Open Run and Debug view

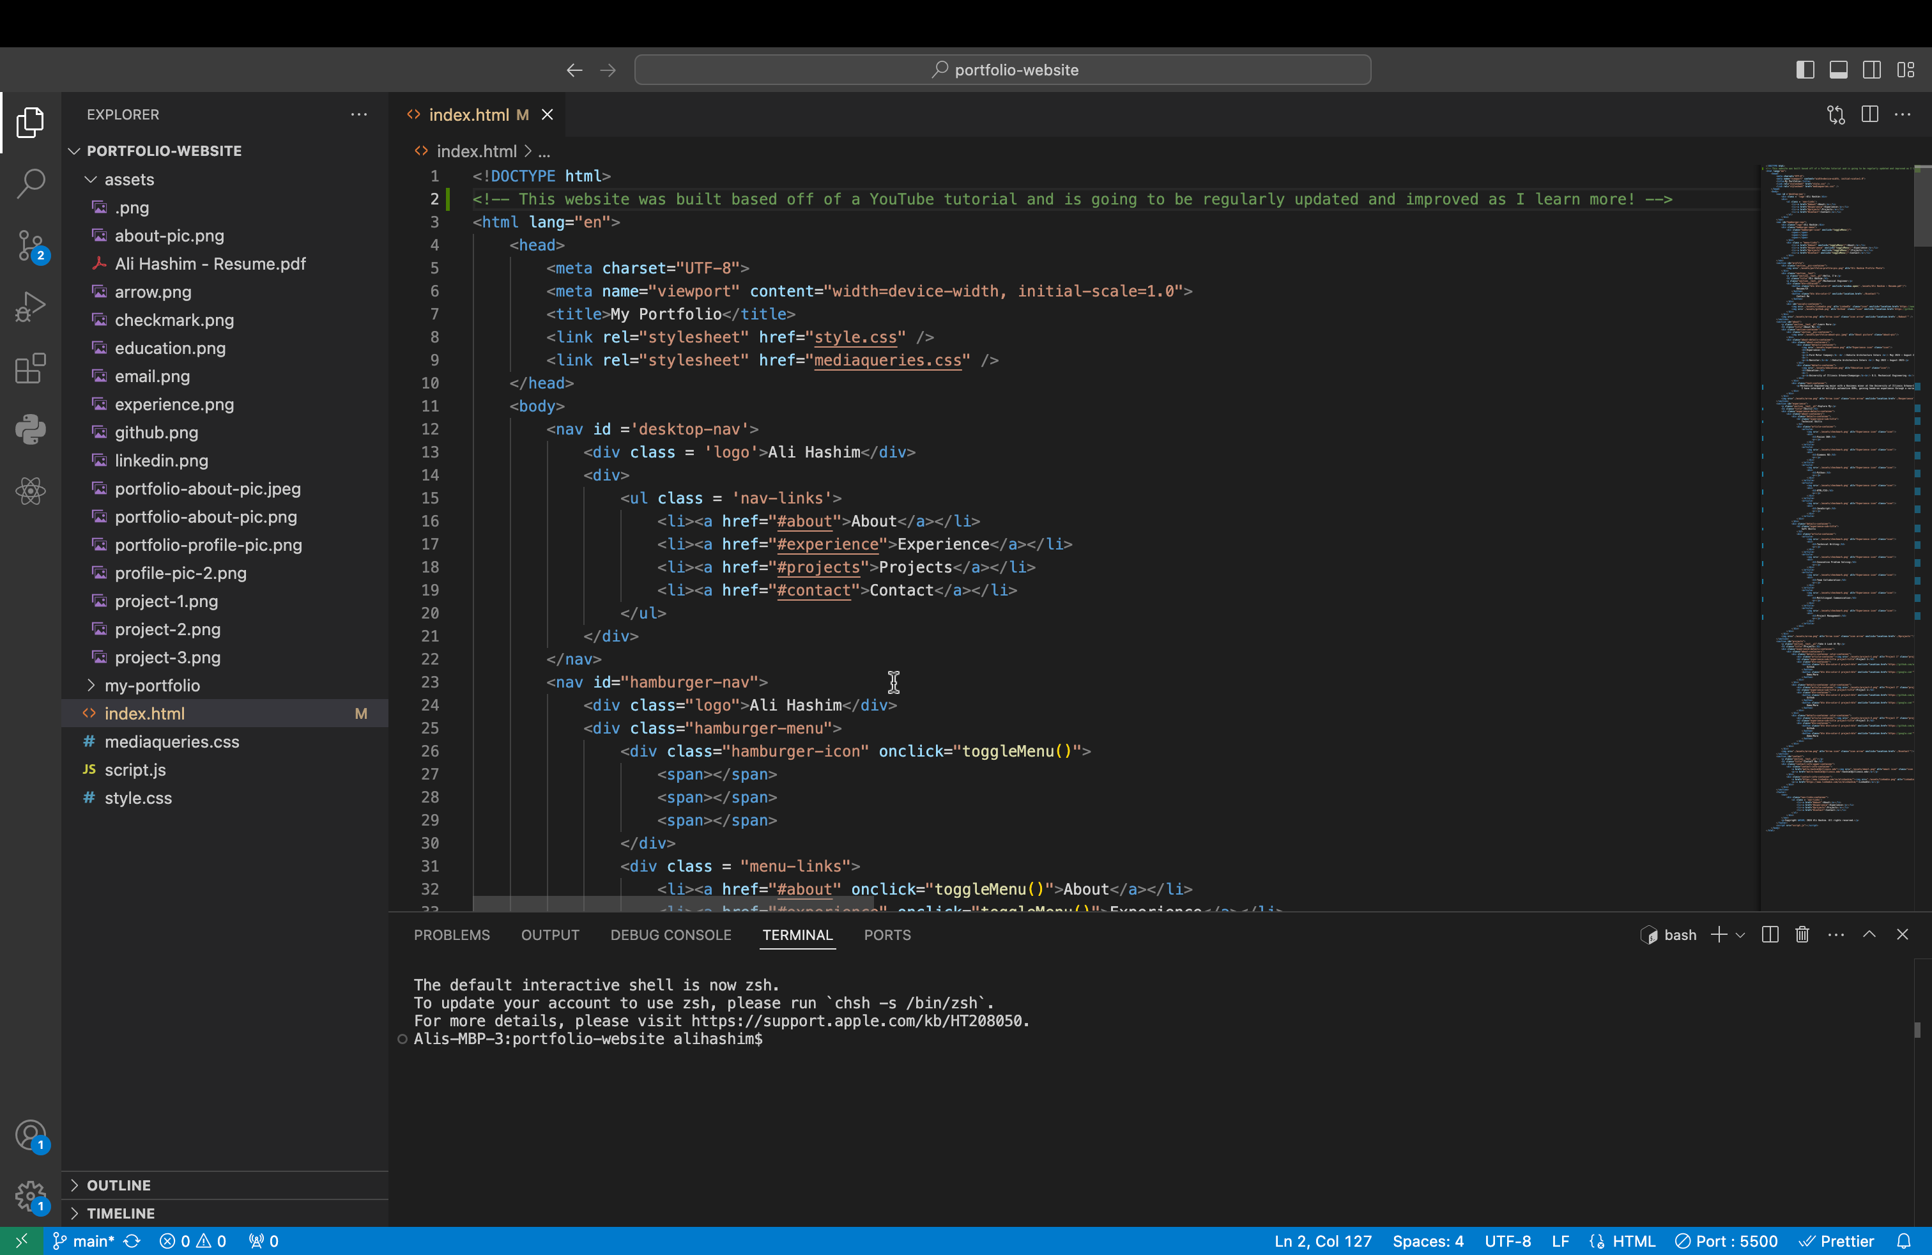pos(30,307)
